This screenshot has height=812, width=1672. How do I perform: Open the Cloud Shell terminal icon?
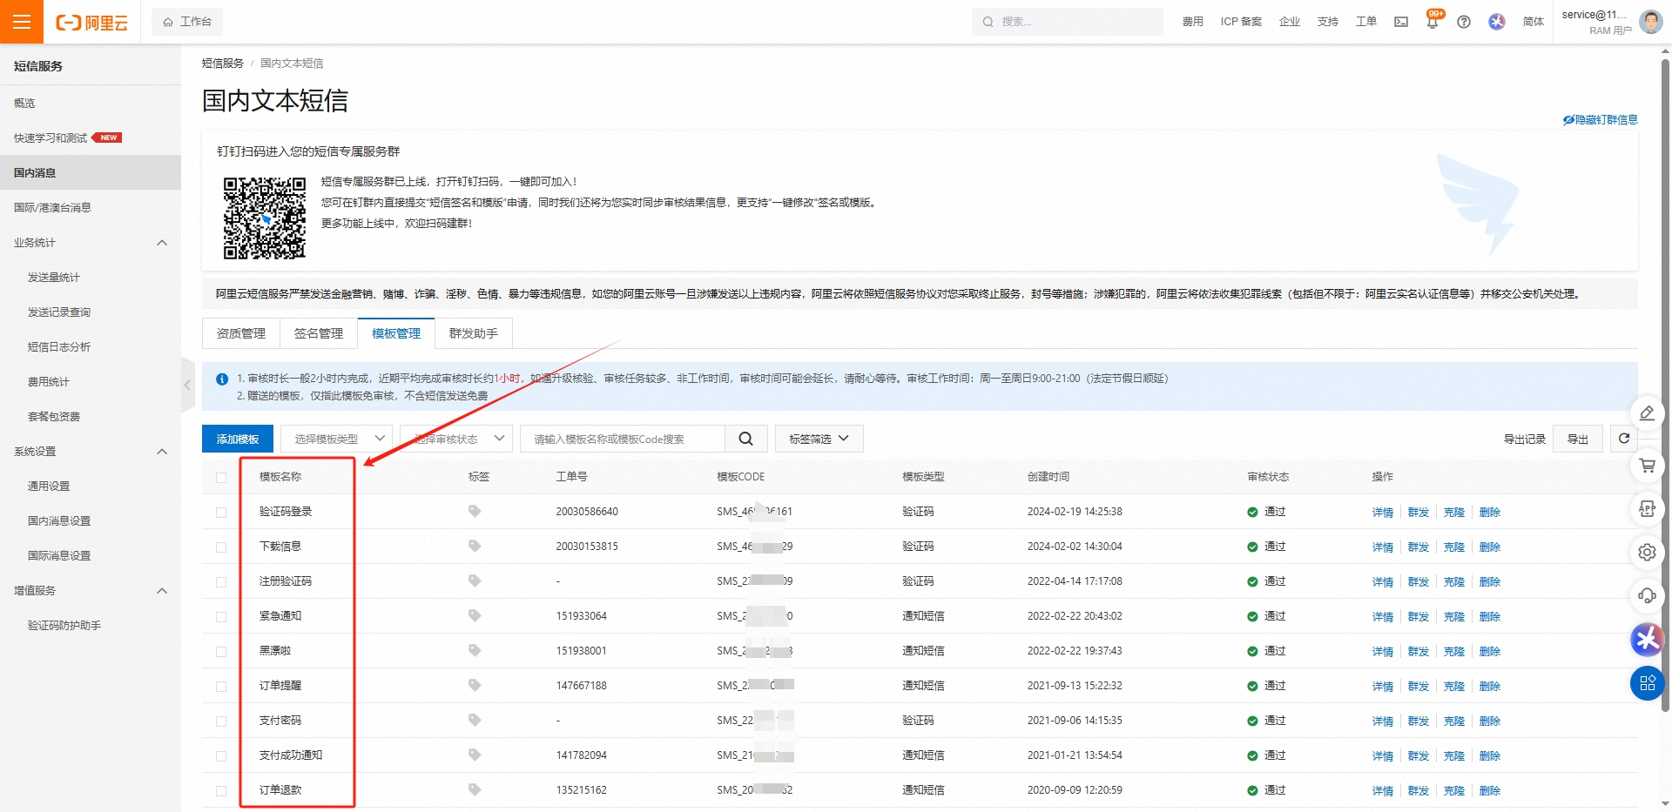[x=1401, y=22]
